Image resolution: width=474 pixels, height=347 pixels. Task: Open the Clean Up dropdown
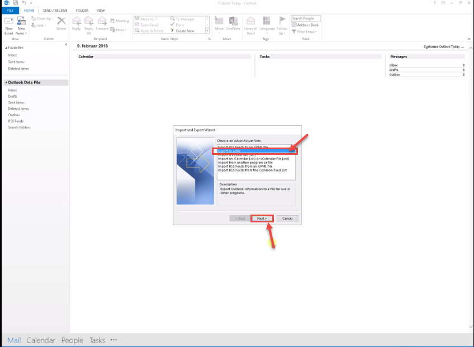[42, 19]
